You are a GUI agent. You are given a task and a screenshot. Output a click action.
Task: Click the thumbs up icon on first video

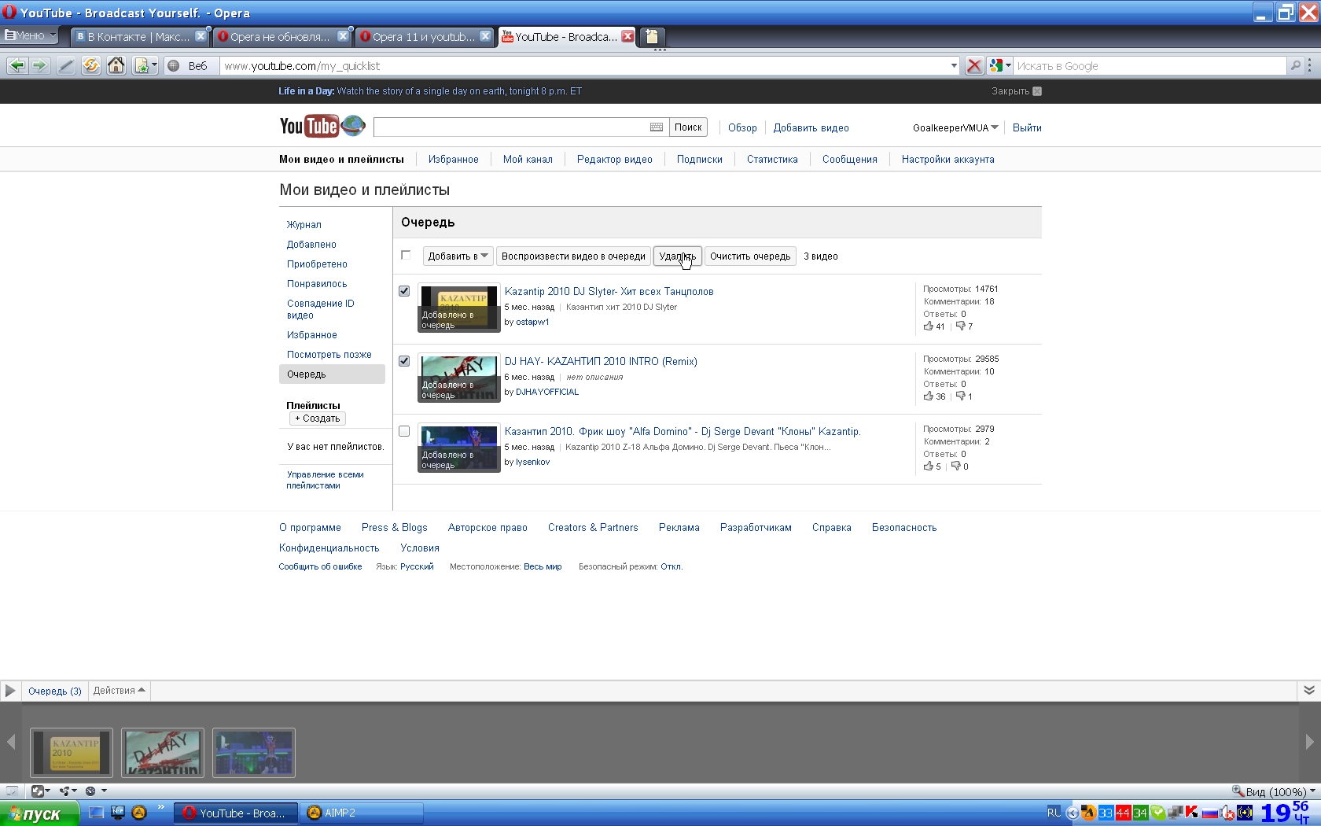(x=929, y=326)
